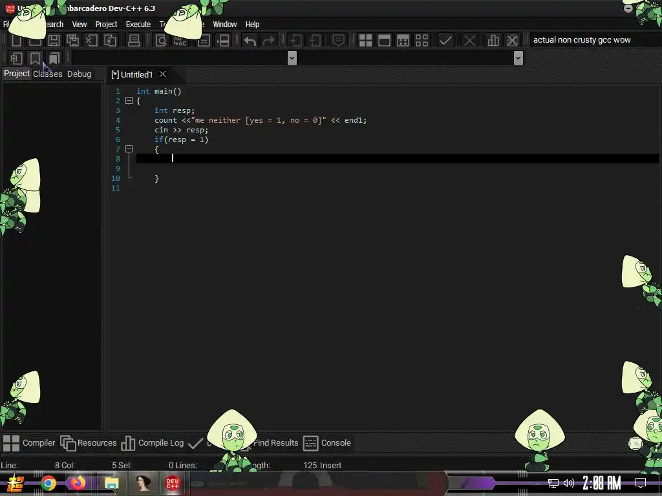Viewport: 662px width, 496px height.
Task: Switch to the Project side panel tab
Action: pos(16,74)
